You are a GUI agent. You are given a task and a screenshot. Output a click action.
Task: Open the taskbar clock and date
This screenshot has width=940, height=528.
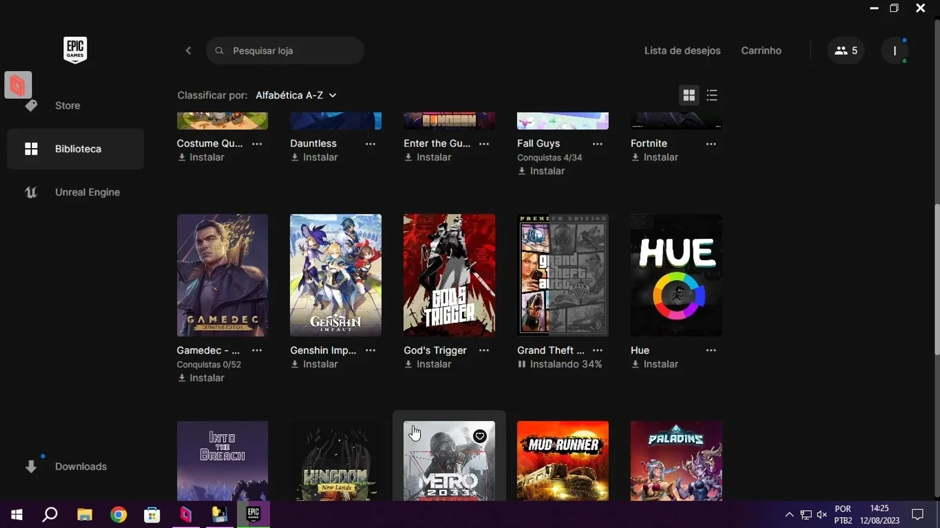[880, 515]
